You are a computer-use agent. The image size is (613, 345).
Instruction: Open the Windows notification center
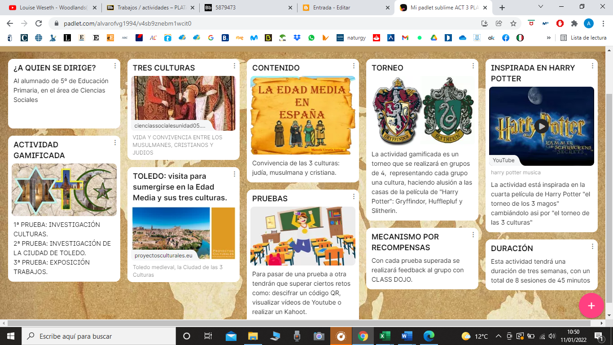point(599,336)
